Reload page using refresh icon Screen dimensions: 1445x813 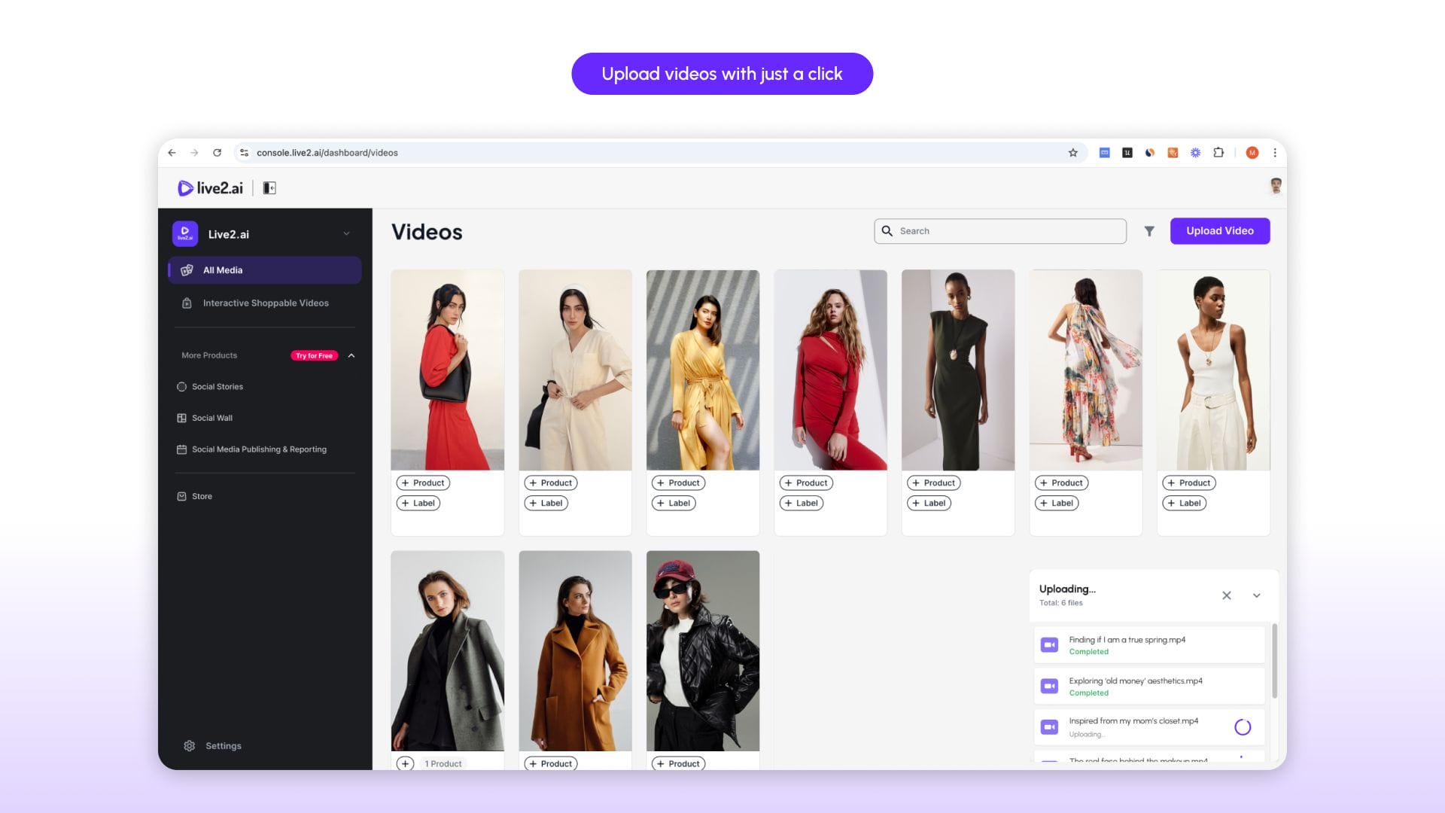tap(217, 153)
